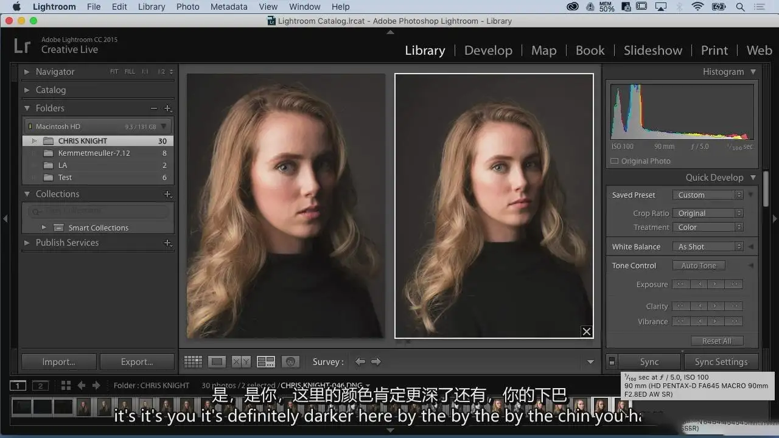
Task: Enable the Original Photo checkbox
Action: (x=614, y=161)
